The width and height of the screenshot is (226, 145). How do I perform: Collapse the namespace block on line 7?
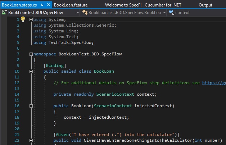coord(31,54)
